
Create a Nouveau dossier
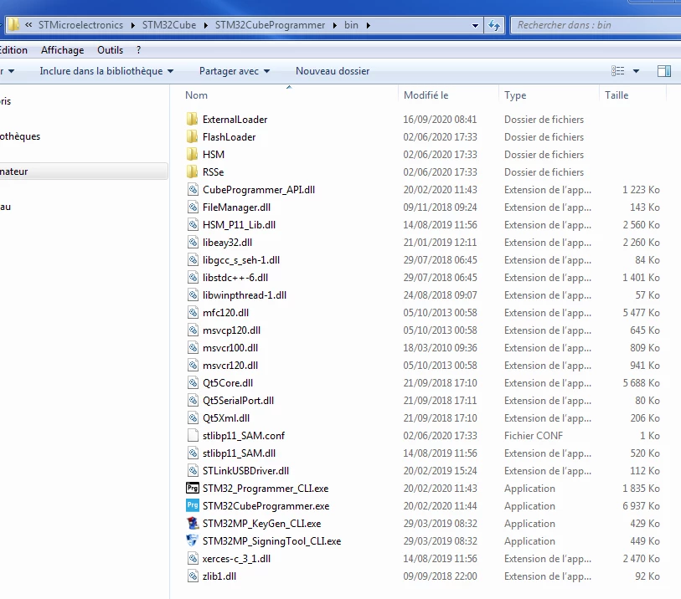click(333, 71)
